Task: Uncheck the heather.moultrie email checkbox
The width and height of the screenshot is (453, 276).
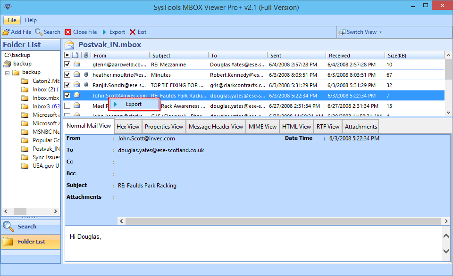Action: 67,75
